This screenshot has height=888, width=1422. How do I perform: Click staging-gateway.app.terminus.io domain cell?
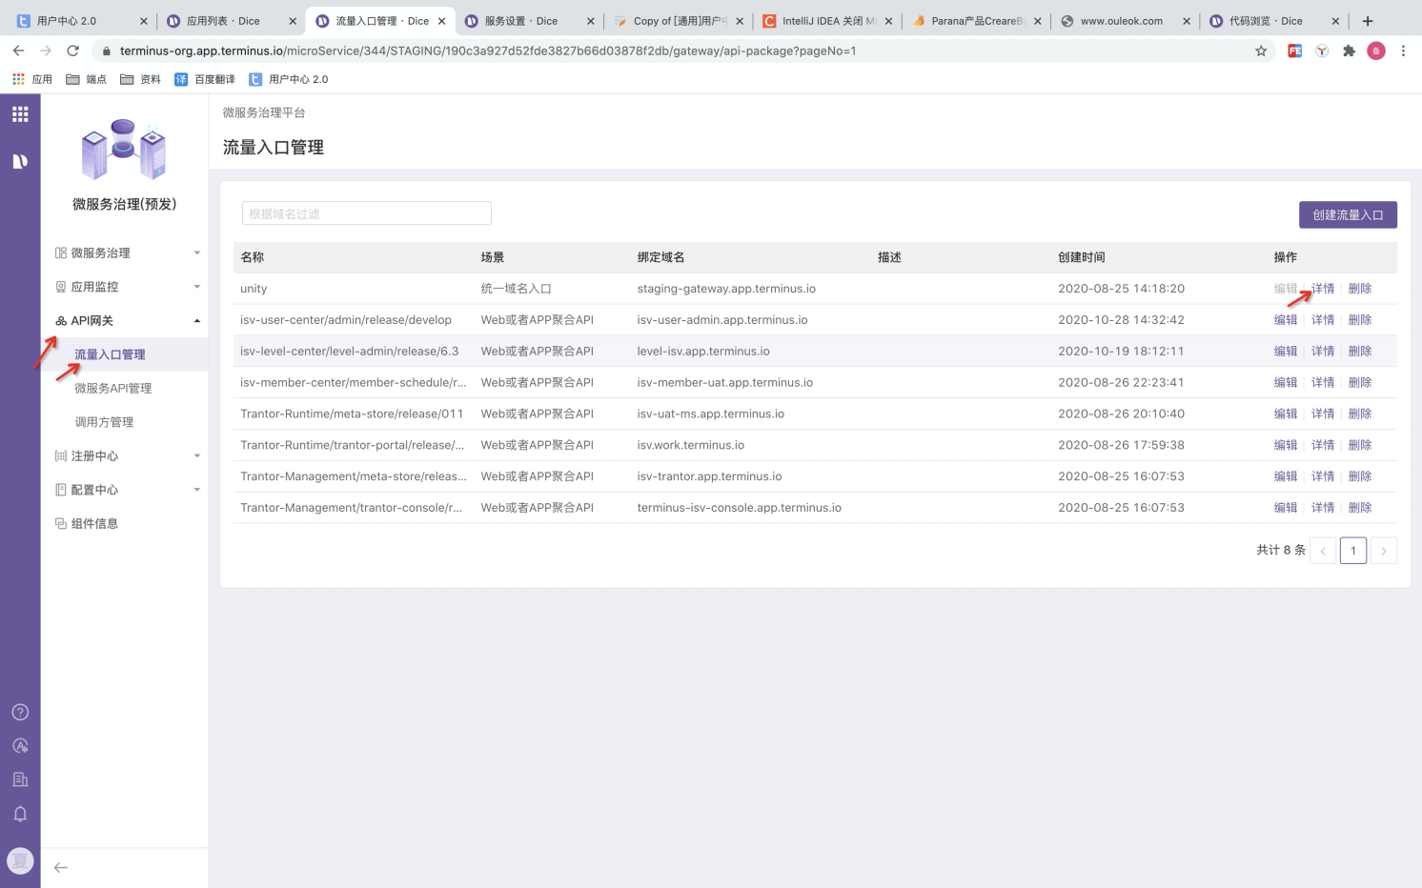[x=726, y=289]
